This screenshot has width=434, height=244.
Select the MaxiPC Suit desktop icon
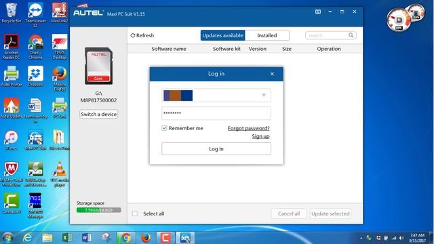tap(35, 140)
